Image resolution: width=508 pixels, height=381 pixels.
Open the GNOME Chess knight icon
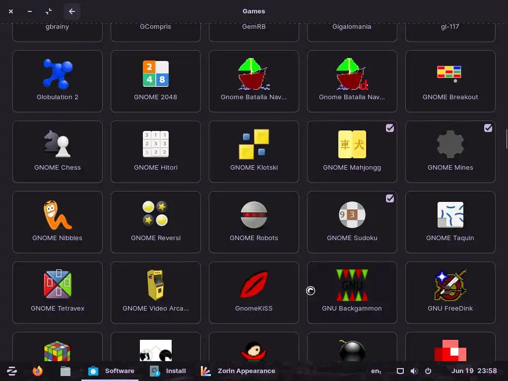coord(58,144)
